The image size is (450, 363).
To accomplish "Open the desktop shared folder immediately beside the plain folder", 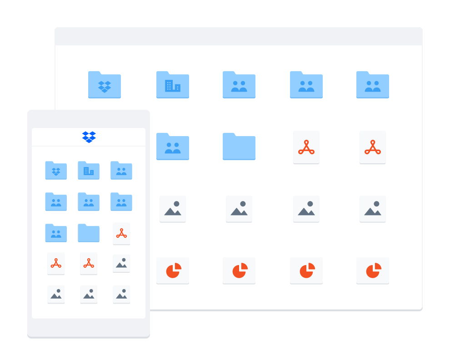I will [172, 147].
